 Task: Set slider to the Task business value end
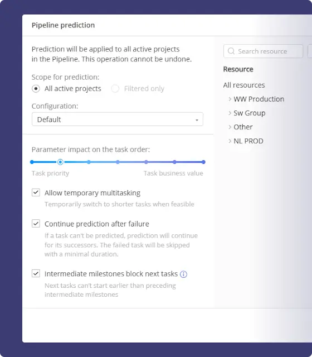[203, 162]
